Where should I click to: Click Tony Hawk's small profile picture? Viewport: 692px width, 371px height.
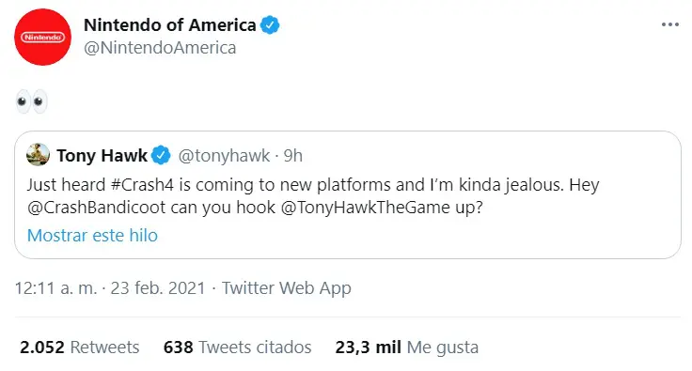[38, 155]
